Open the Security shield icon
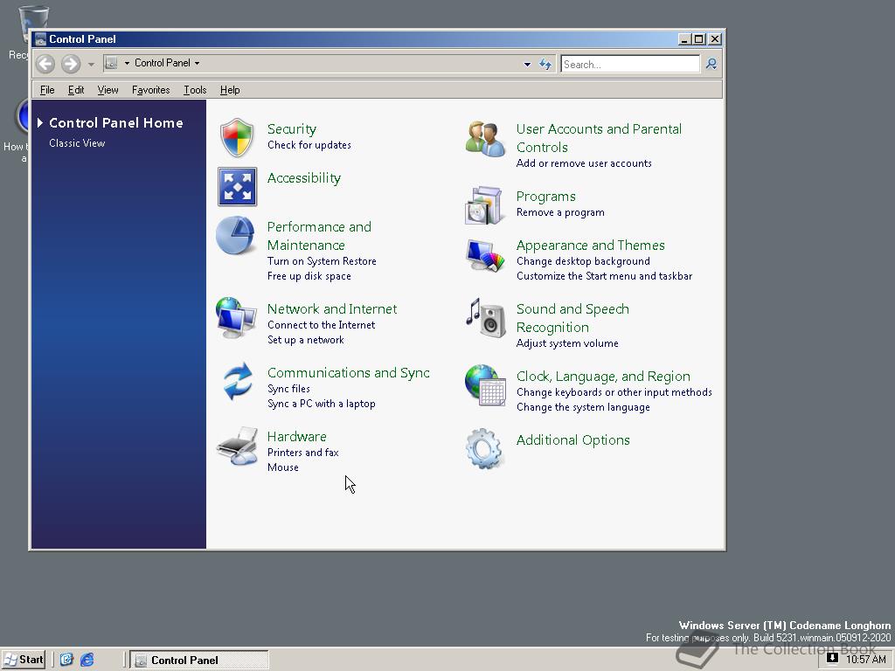Viewport: 895px width, 671px height. pos(236,137)
